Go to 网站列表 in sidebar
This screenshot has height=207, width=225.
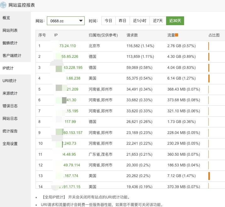click(x=10, y=31)
